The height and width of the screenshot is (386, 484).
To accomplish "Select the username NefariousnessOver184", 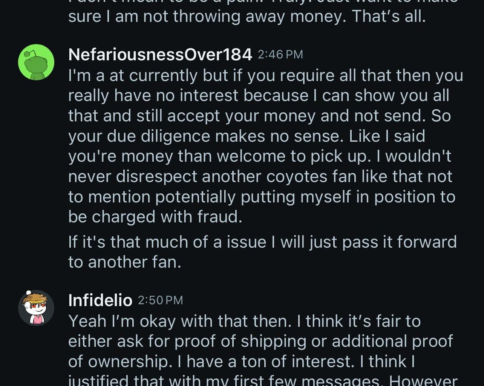I will (x=159, y=54).
